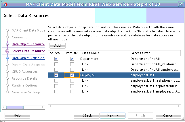The image size is (185, 122).
Task: Sort by the Access Path column header
Action: (x=155, y=53)
